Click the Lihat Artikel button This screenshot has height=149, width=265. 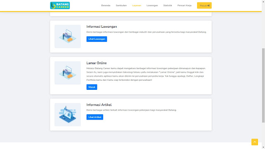(95, 117)
